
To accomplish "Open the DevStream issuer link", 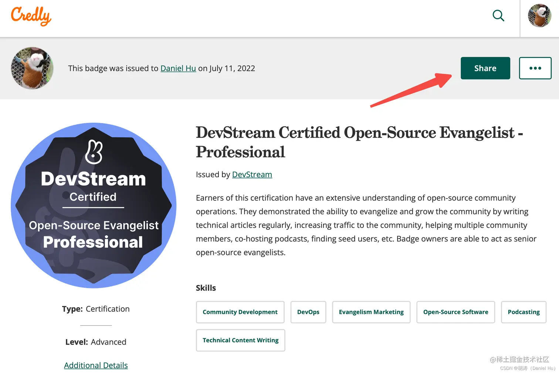I will coord(252,174).
